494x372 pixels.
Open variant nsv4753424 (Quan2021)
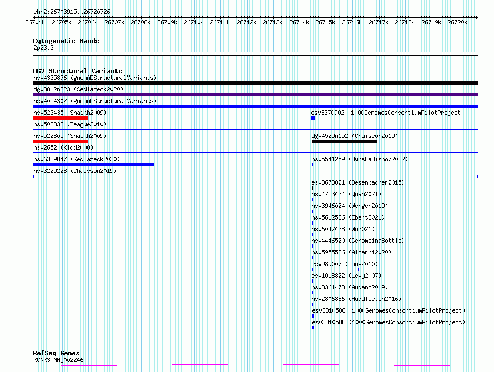(346, 194)
